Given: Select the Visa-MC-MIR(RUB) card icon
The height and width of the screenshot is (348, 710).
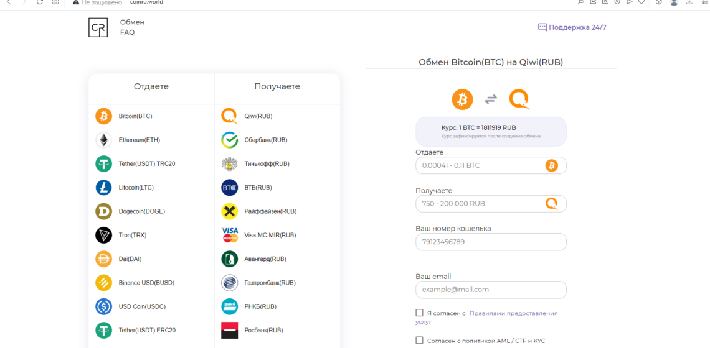Looking at the screenshot, I should tap(230, 235).
